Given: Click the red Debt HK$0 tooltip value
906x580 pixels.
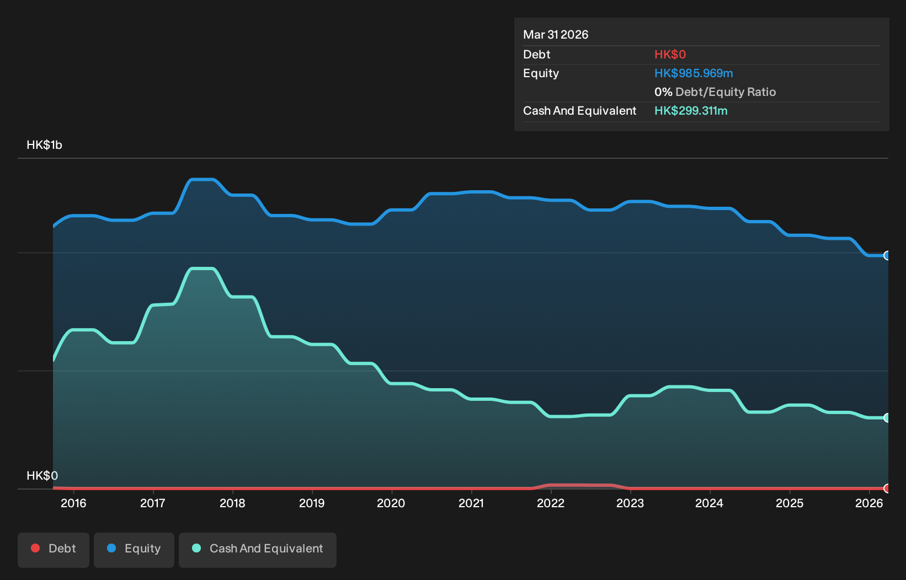Looking at the screenshot, I should [x=670, y=55].
